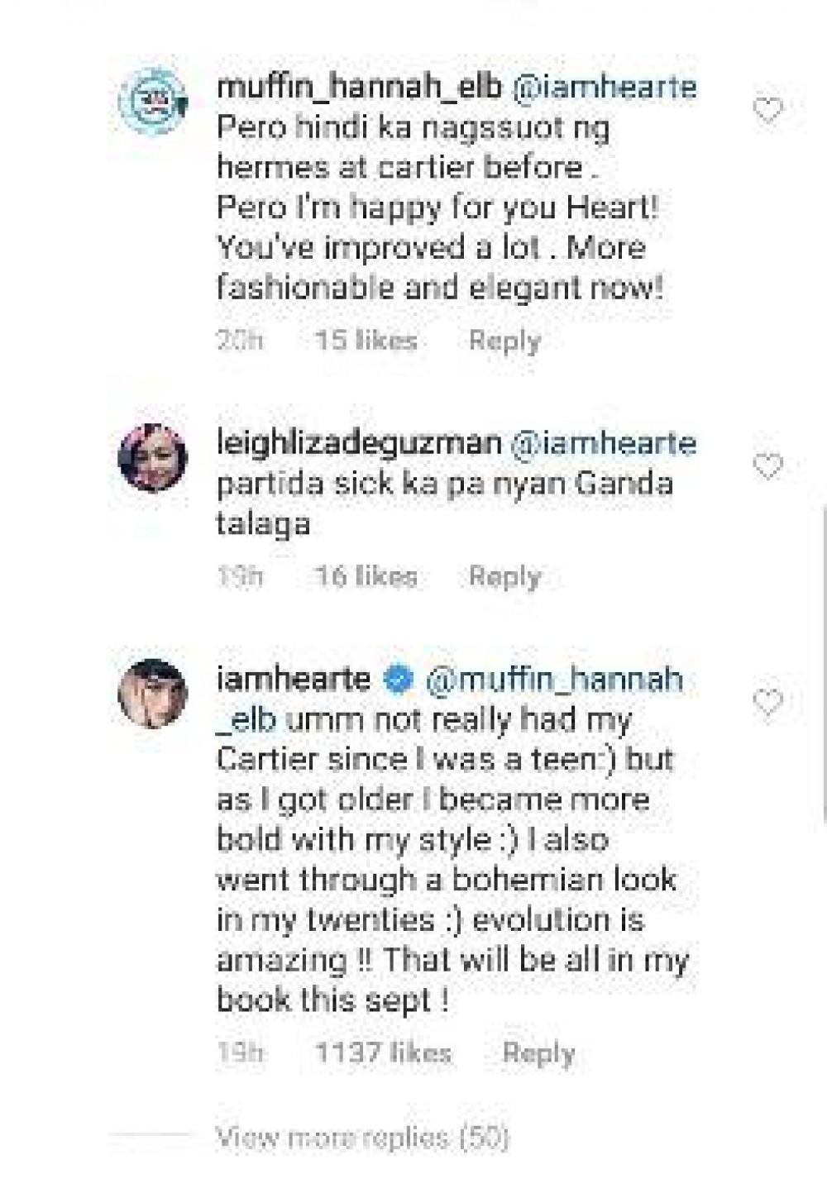
Task: Reply to iamhearte's comment
Action: pyautogui.click(x=538, y=1053)
